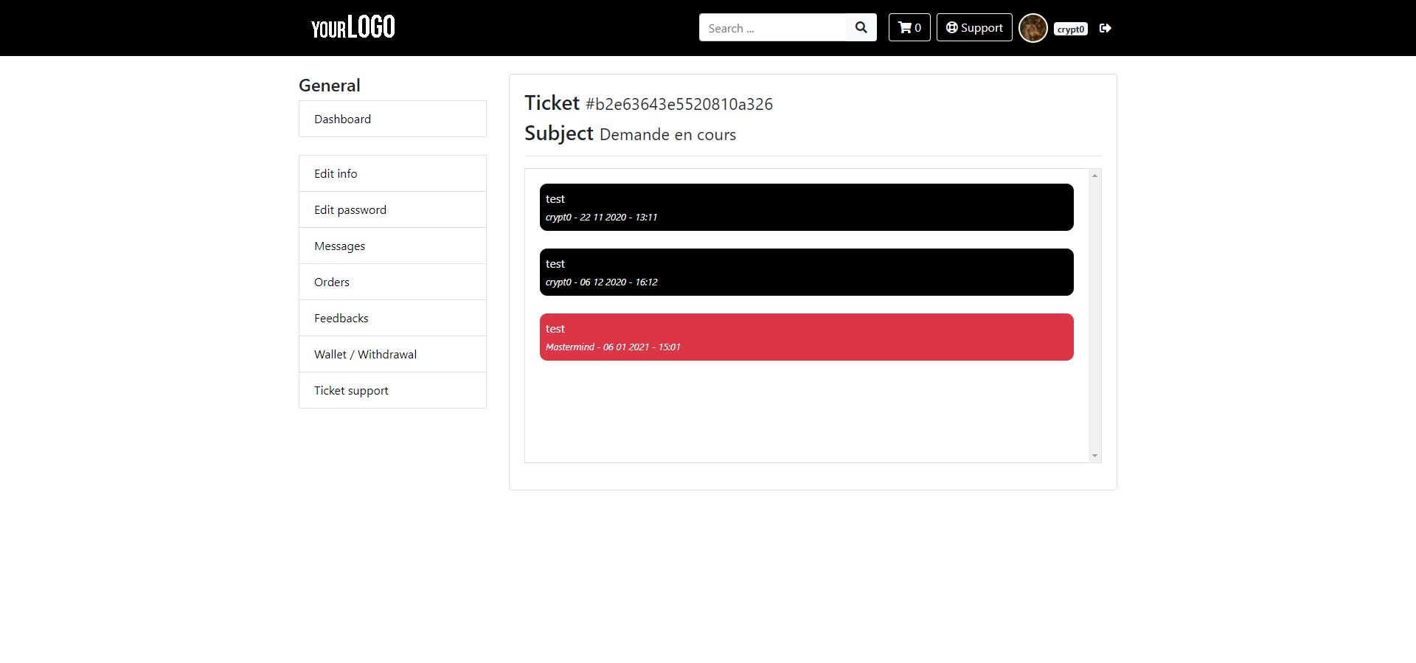Click the search magnifier icon button
Viewport: 1416px width, 663px height.
(x=861, y=27)
